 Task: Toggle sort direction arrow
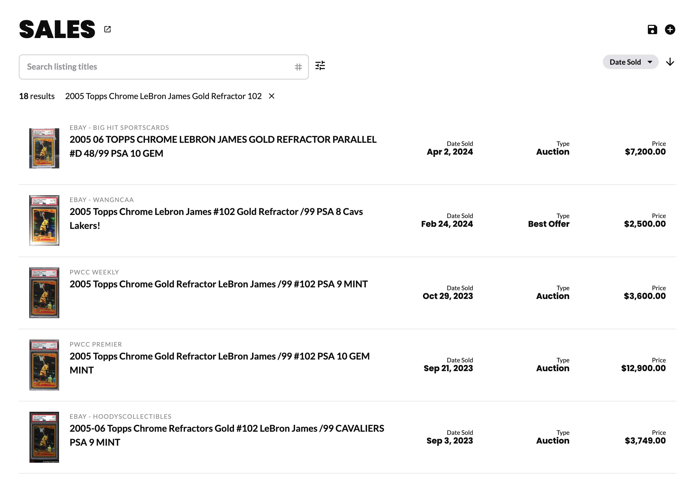tap(670, 62)
